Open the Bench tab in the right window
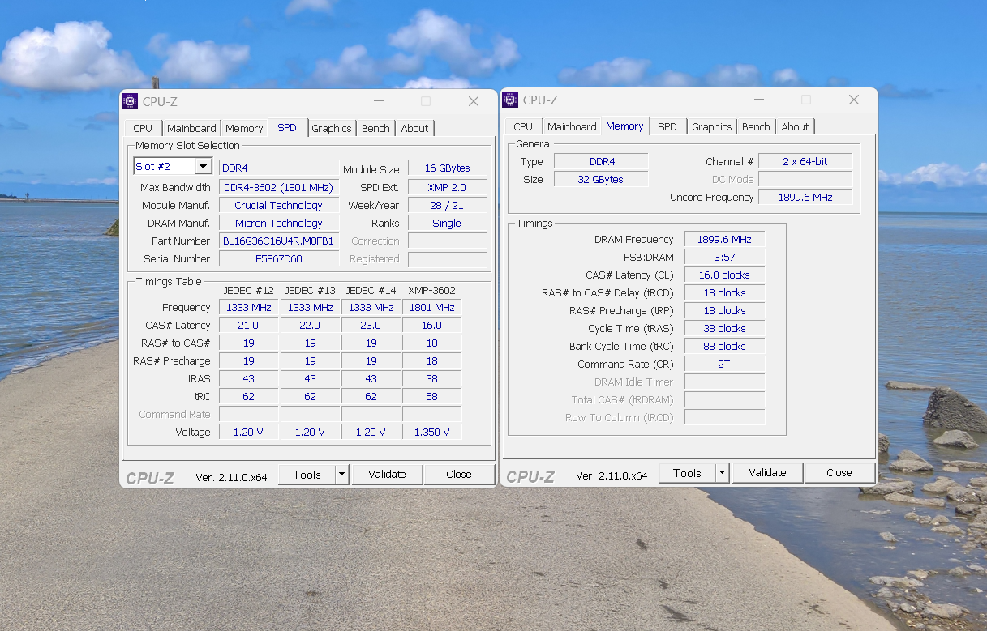The width and height of the screenshot is (987, 631). [x=755, y=126]
